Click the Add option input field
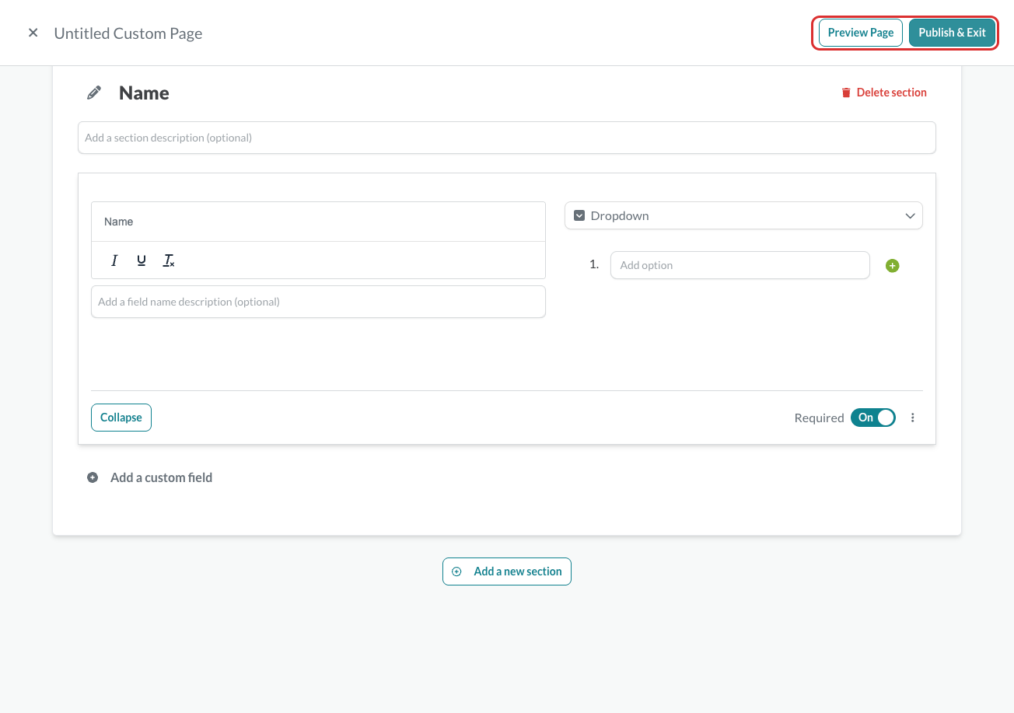 pyautogui.click(x=740, y=265)
